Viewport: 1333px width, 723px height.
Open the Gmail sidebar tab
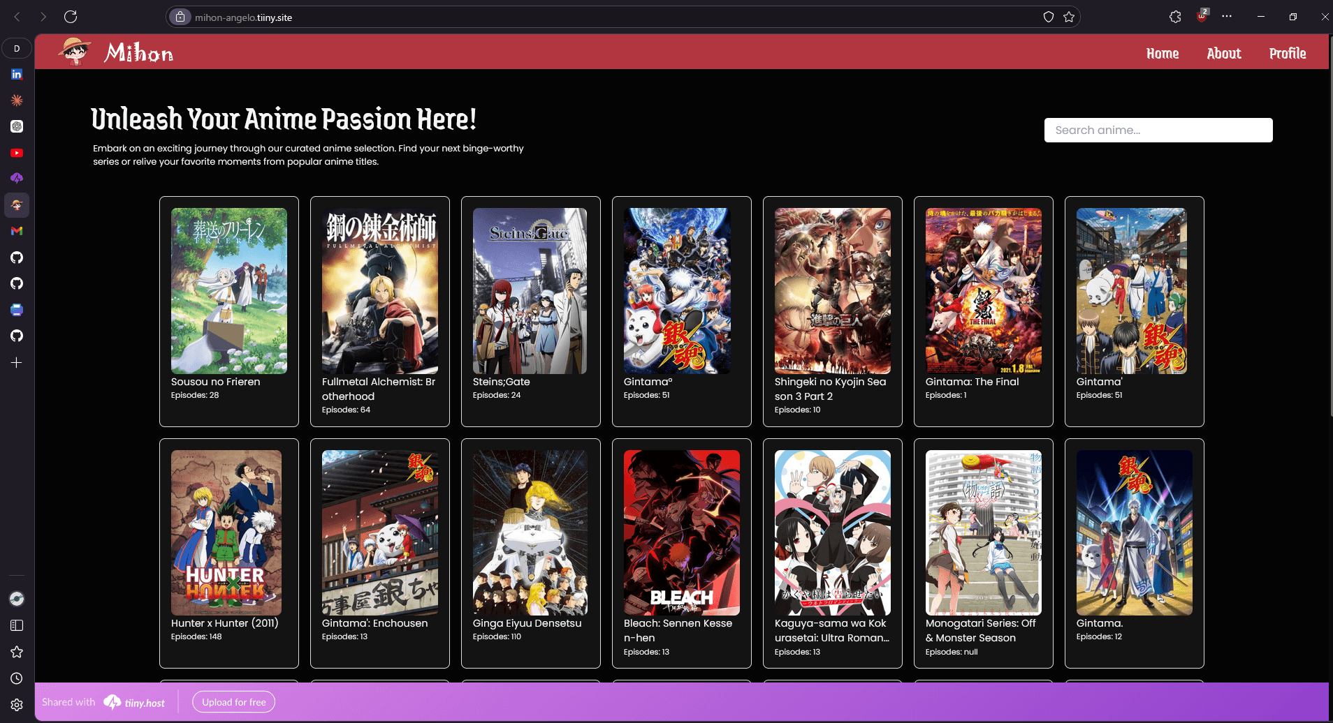pos(17,231)
